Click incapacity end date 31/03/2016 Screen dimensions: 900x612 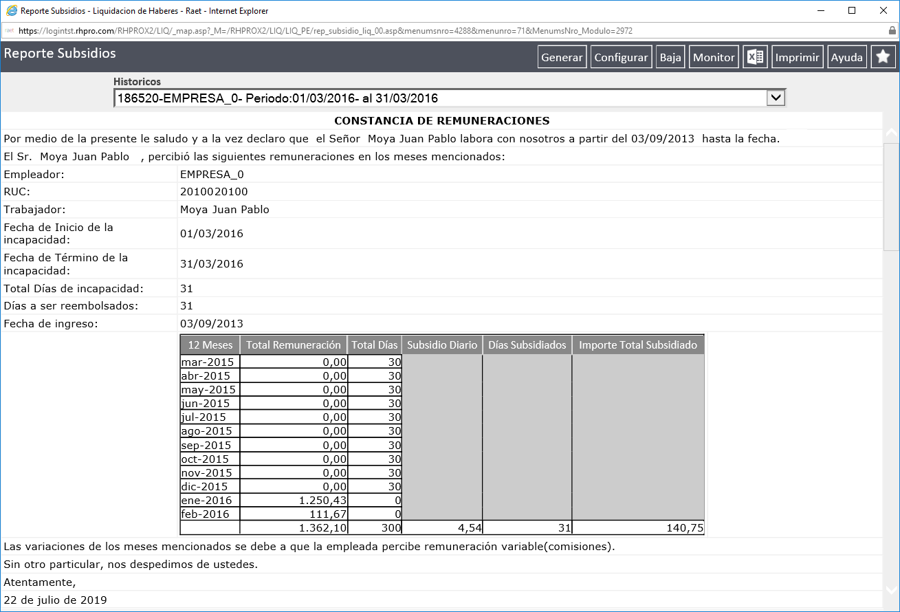[211, 264]
